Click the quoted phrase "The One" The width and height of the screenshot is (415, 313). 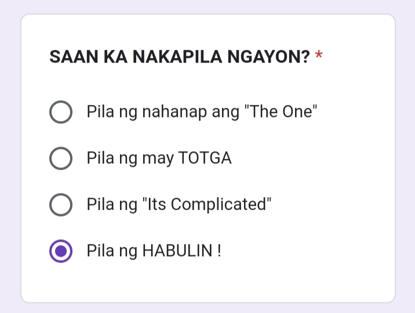pos(281,111)
